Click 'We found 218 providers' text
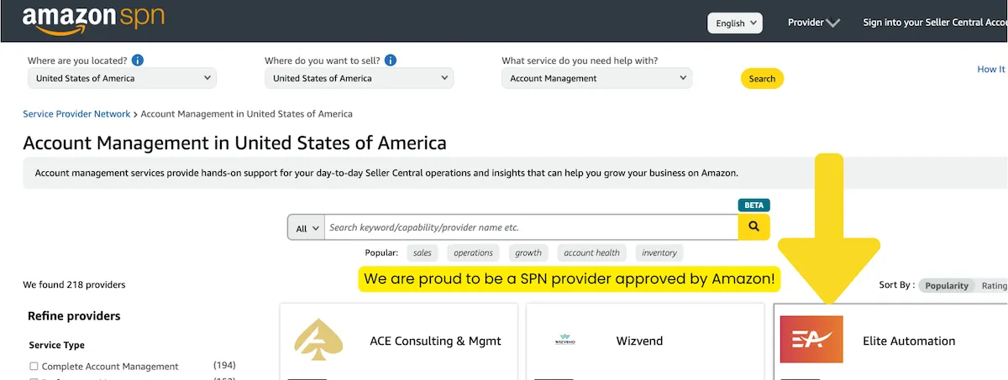 click(74, 284)
